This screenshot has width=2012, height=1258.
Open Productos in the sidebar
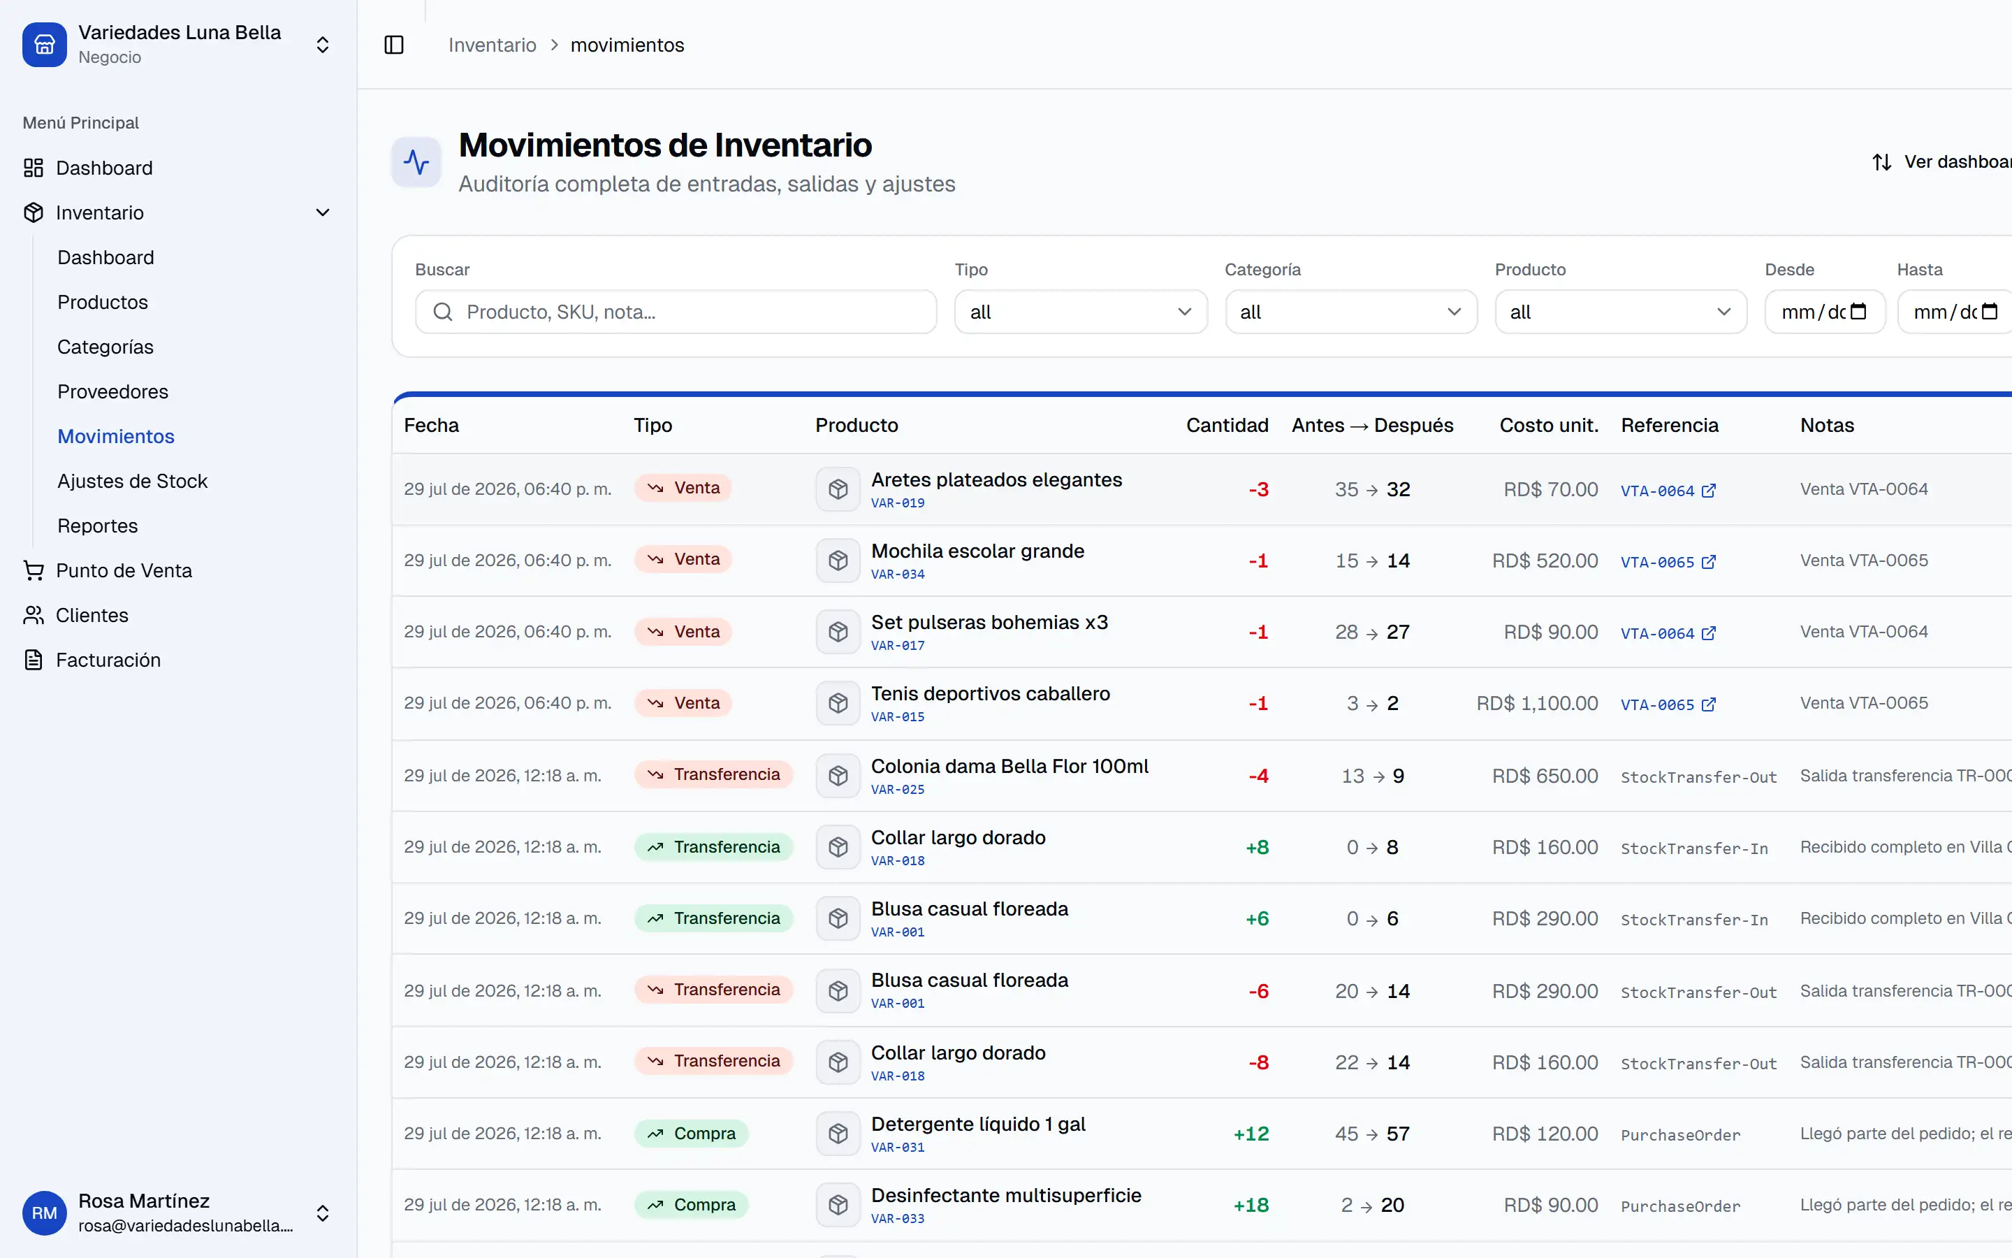tap(102, 302)
